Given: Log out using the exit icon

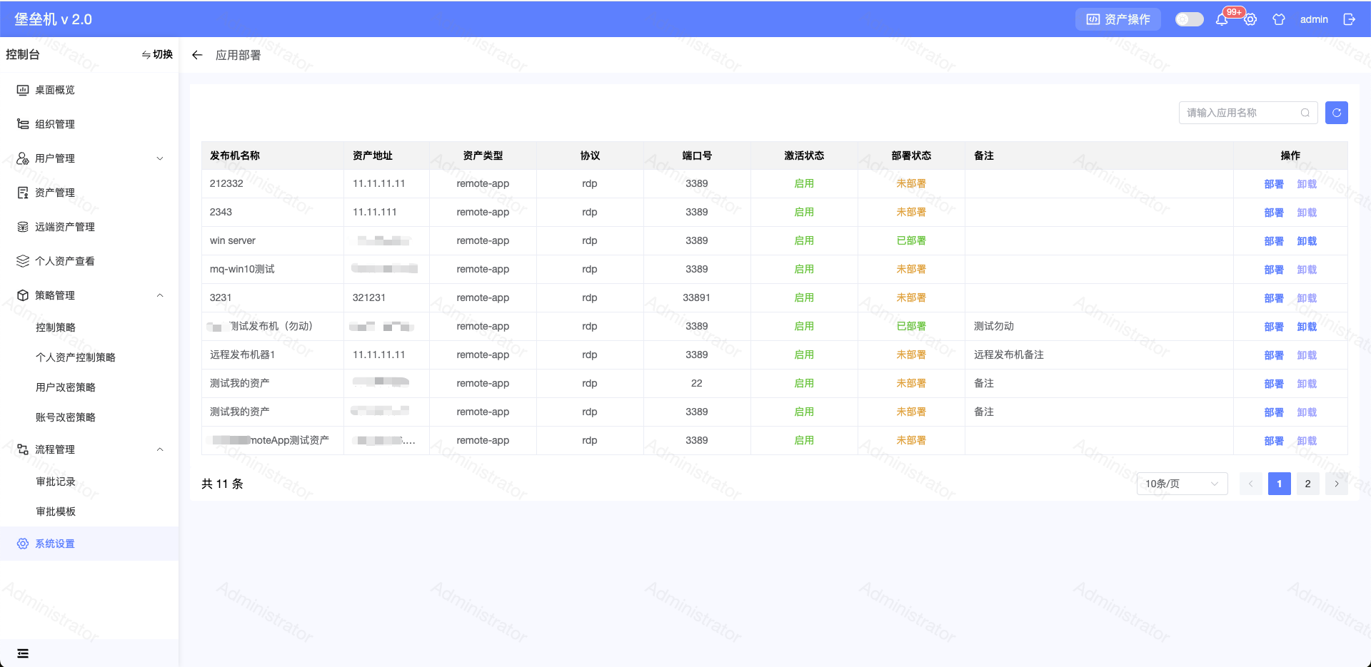Looking at the screenshot, I should [1349, 19].
